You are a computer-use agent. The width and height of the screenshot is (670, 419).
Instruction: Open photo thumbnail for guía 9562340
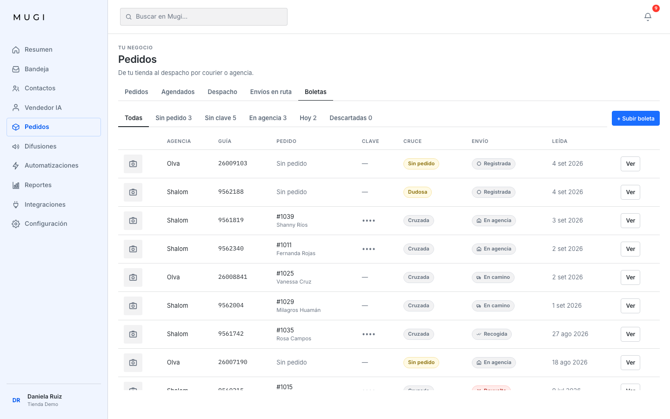coord(133,249)
